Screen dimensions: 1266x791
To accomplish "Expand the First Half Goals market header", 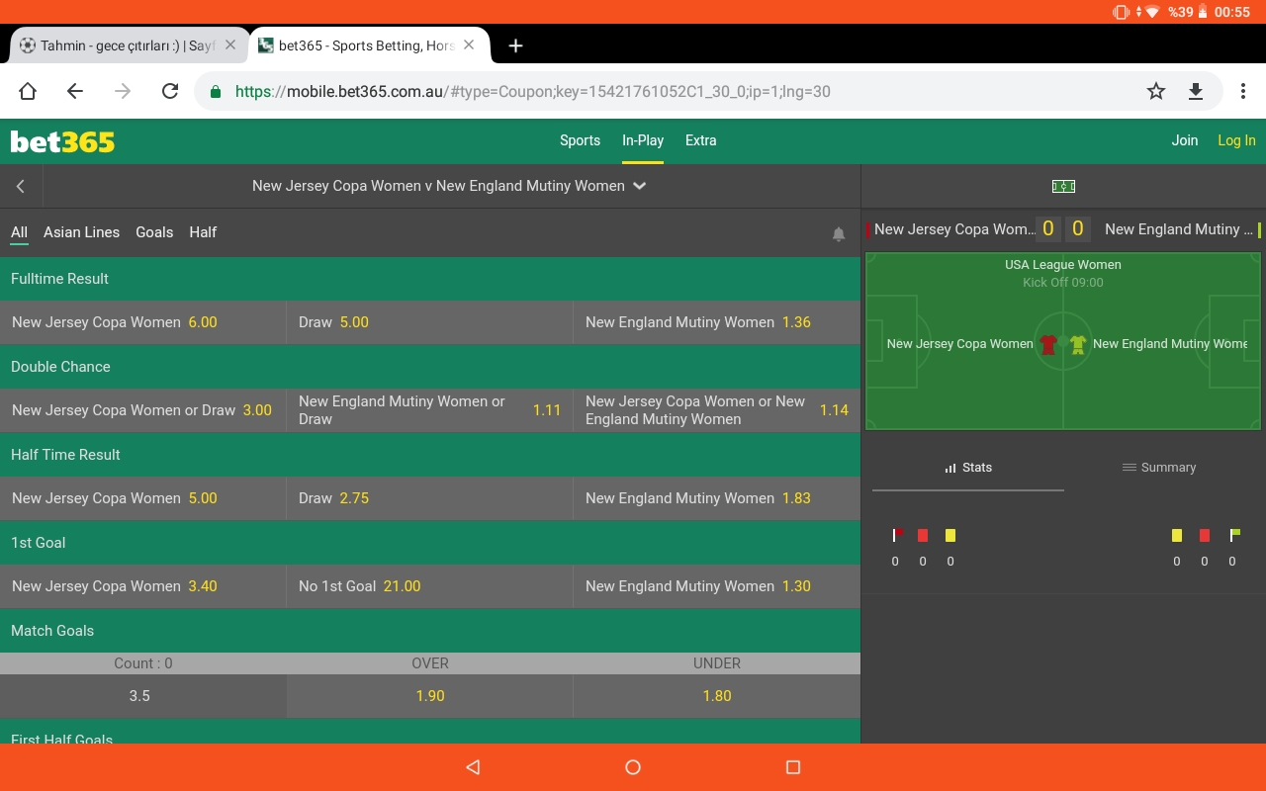I will (x=430, y=732).
